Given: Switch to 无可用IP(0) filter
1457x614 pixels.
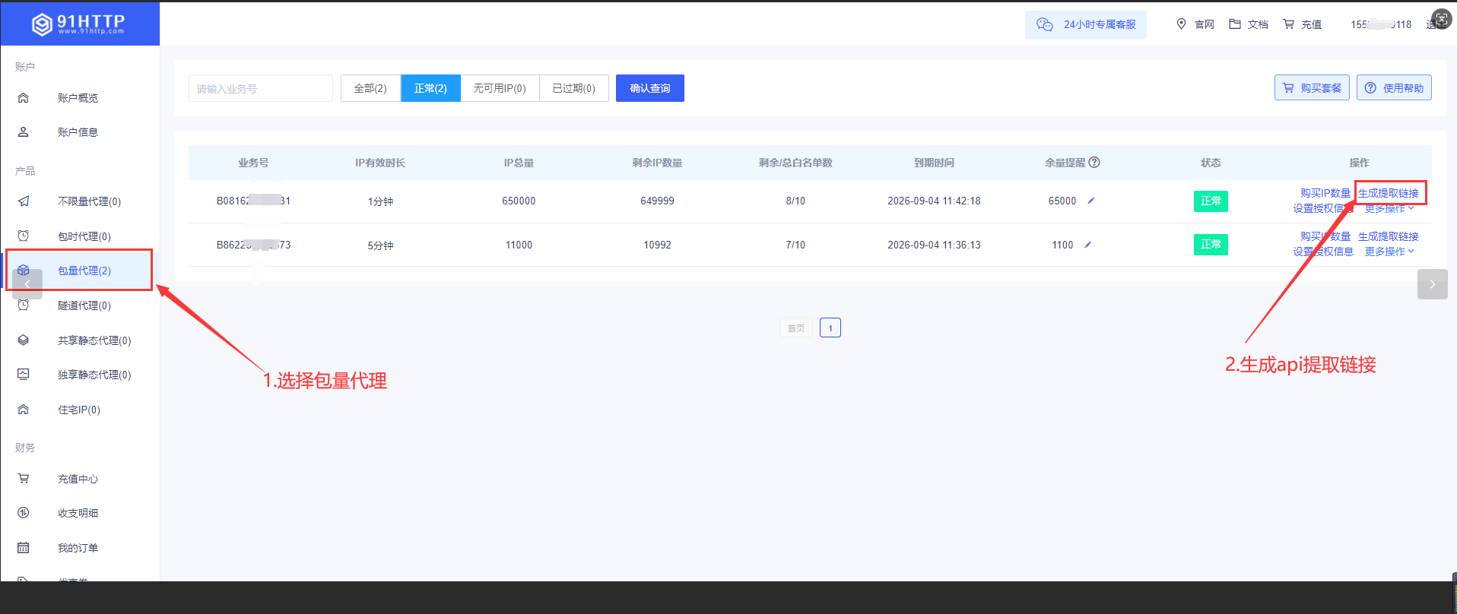Looking at the screenshot, I should (x=499, y=88).
